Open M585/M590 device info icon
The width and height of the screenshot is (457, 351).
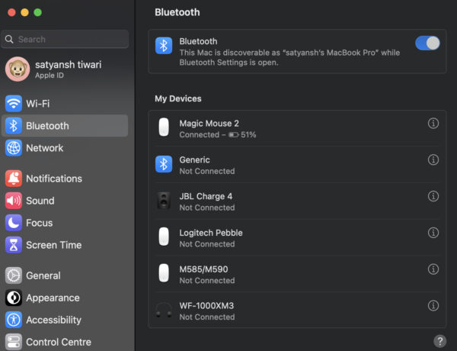(433, 269)
